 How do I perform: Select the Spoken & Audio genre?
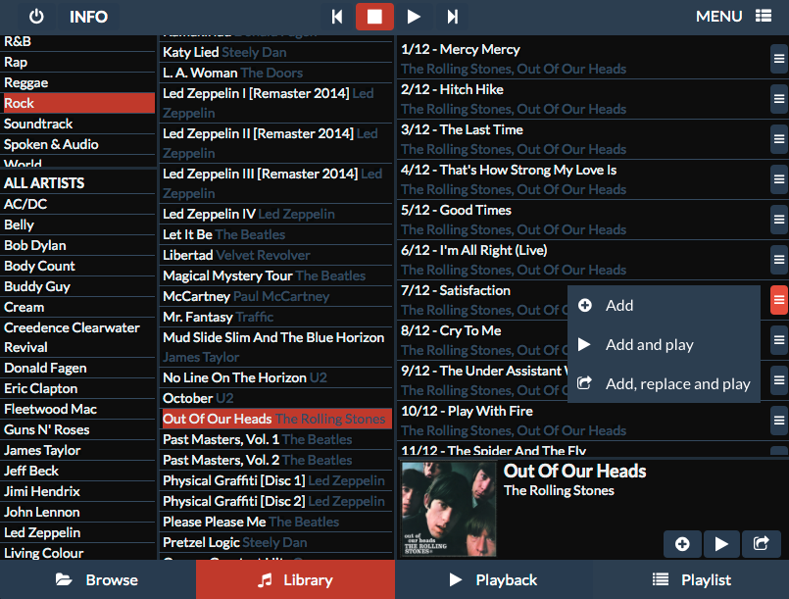(x=77, y=144)
